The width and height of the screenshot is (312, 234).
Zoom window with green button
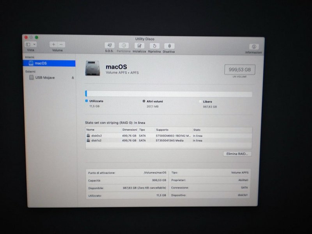[36, 37]
